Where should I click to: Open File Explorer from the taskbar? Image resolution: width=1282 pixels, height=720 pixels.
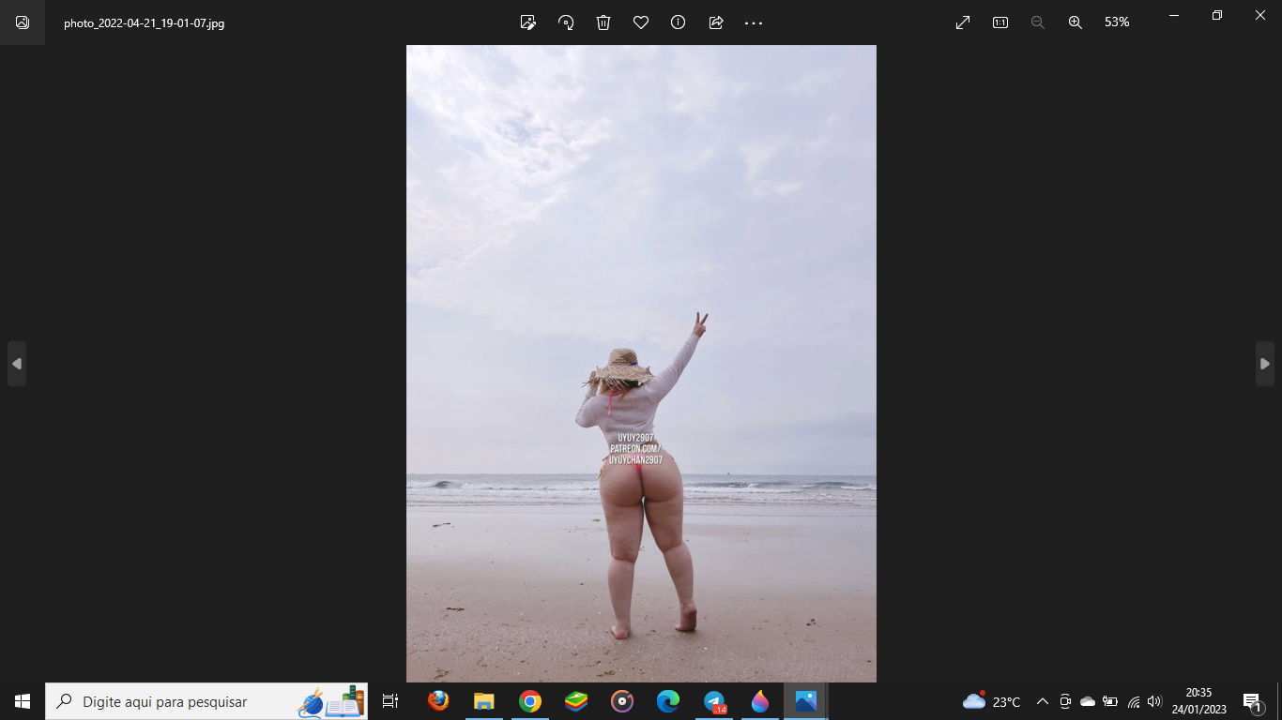click(x=484, y=701)
